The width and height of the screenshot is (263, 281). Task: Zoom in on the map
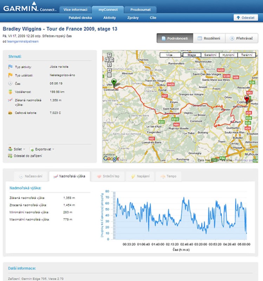[109, 70]
